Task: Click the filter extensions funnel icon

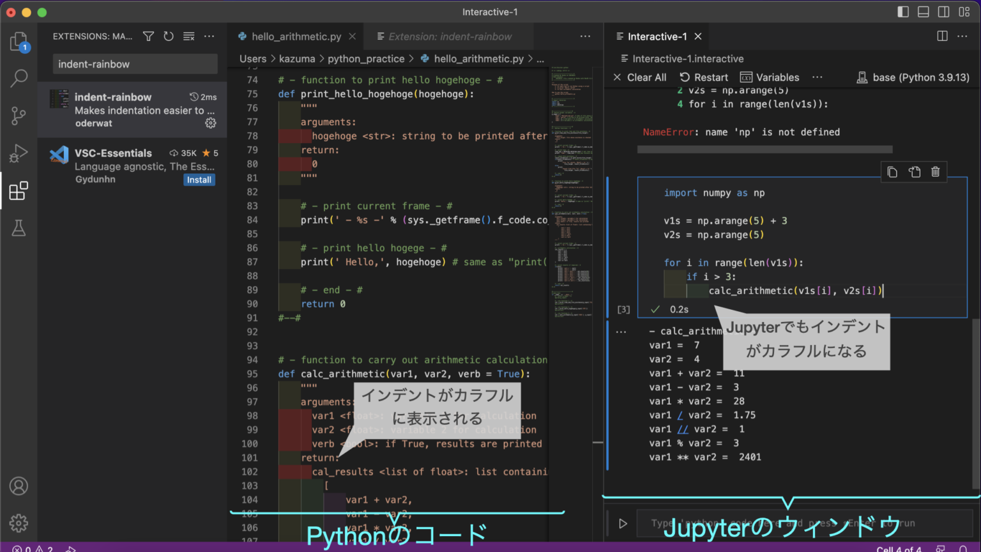Action: (x=148, y=36)
